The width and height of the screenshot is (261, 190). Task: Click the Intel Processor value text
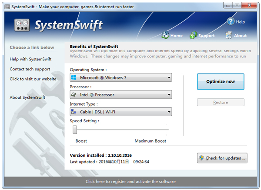pyautogui.click(x=97, y=95)
